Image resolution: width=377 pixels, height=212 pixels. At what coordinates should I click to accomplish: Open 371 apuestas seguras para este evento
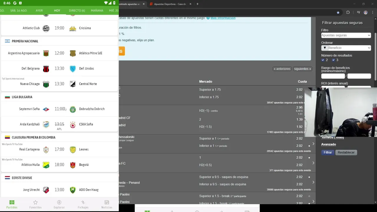290,170
